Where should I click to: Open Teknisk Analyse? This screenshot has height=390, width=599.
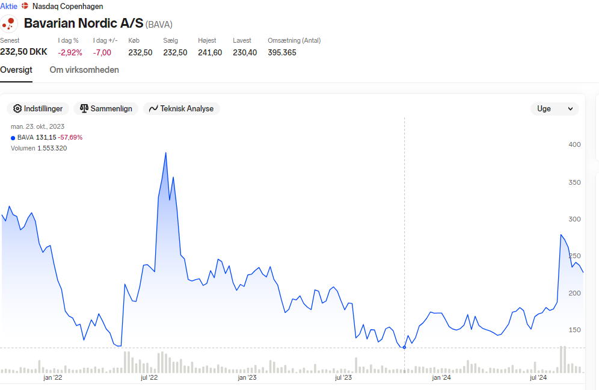click(x=182, y=108)
